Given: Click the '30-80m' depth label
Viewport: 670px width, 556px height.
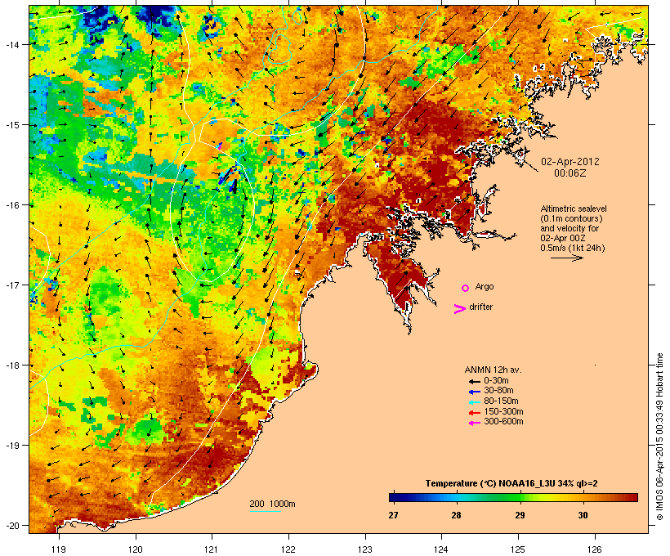Looking at the screenshot, I should (x=498, y=391).
